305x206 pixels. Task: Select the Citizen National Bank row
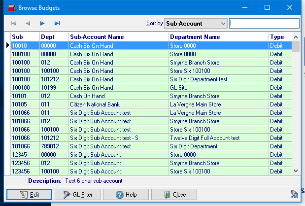[x=95, y=104]
